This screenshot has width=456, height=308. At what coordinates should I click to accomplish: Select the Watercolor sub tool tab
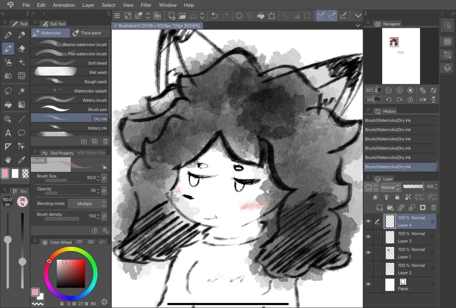pos(51,33)
